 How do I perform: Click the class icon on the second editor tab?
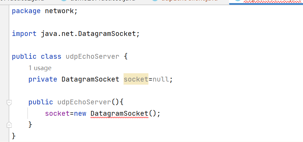(64, 1)
